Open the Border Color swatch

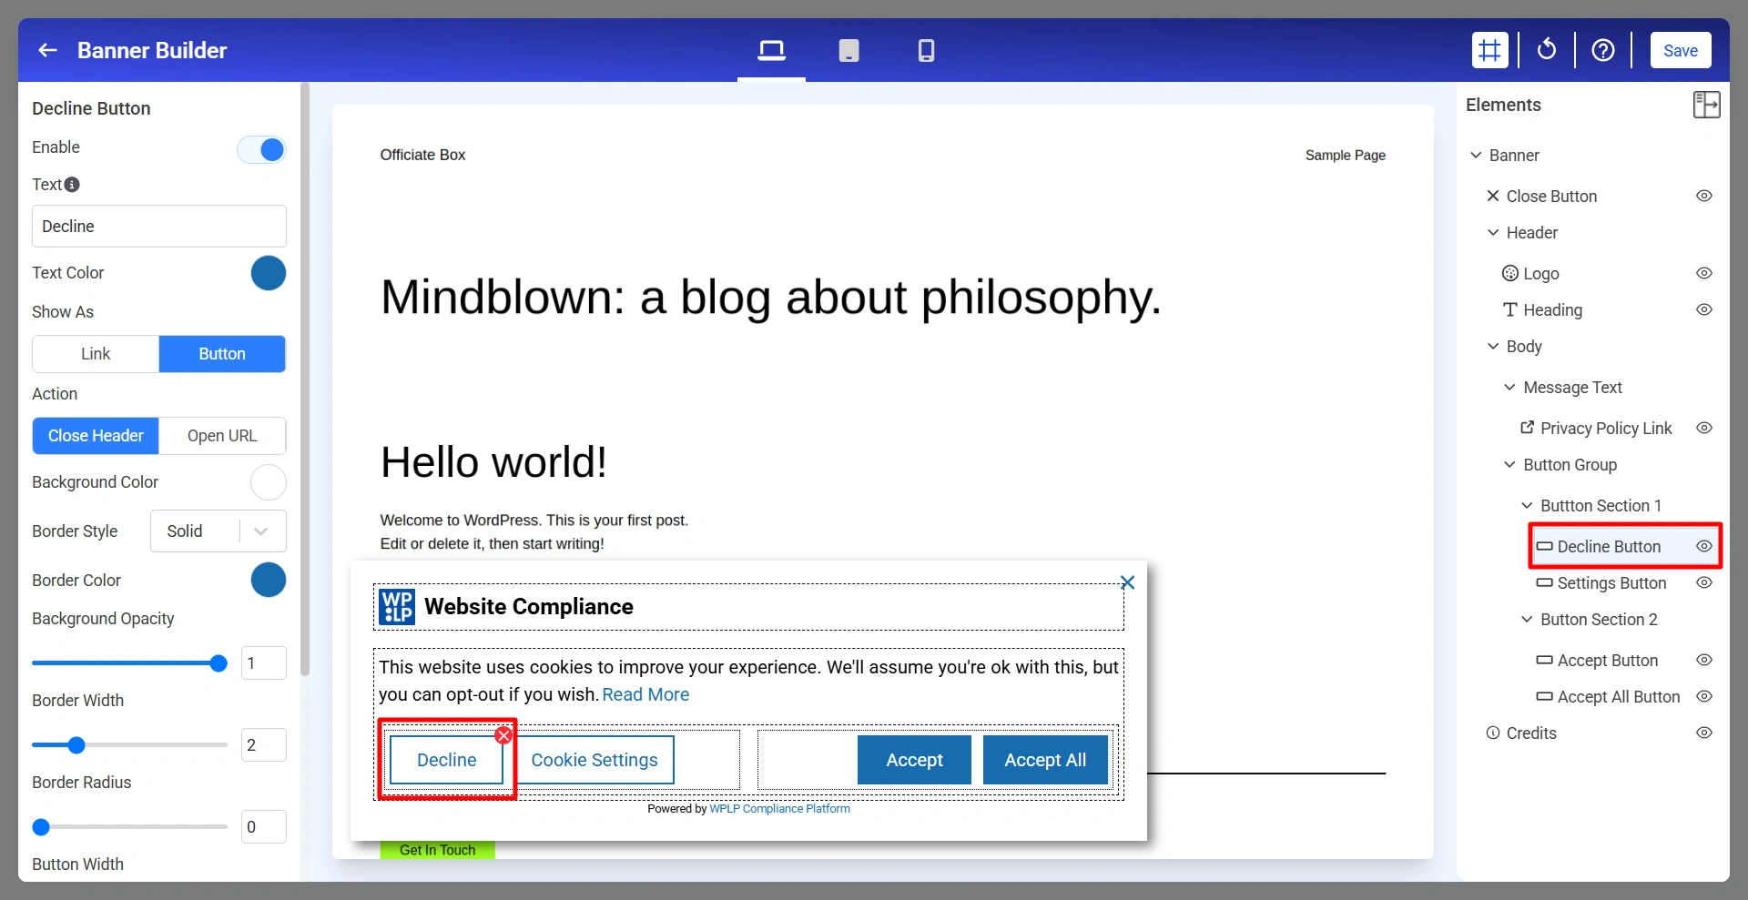pos(269,580)
